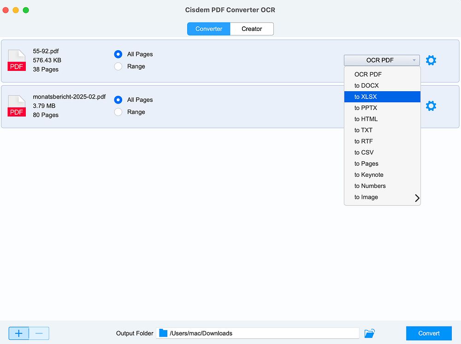Viewport: 461px width, 344px height.
Task: Select Range for monatsbericht-2025-02.pdf
Action: click(118, 112)
